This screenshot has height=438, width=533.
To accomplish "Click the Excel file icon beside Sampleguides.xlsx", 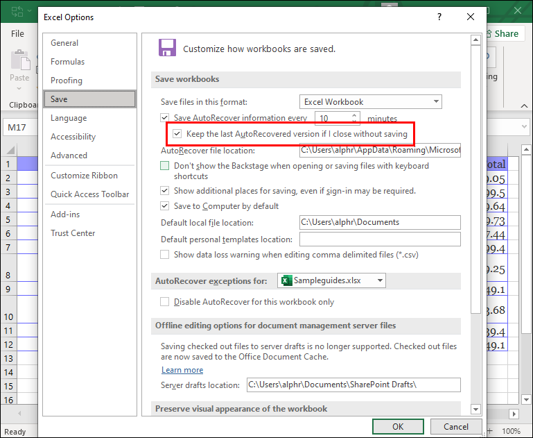I will pos(286,280).
